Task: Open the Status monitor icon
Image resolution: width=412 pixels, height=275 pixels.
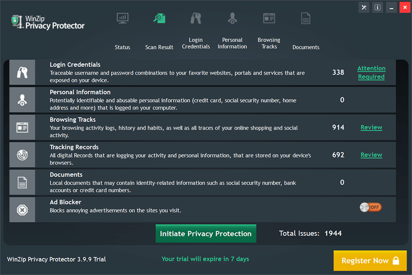Action: (x=123, y=18)
